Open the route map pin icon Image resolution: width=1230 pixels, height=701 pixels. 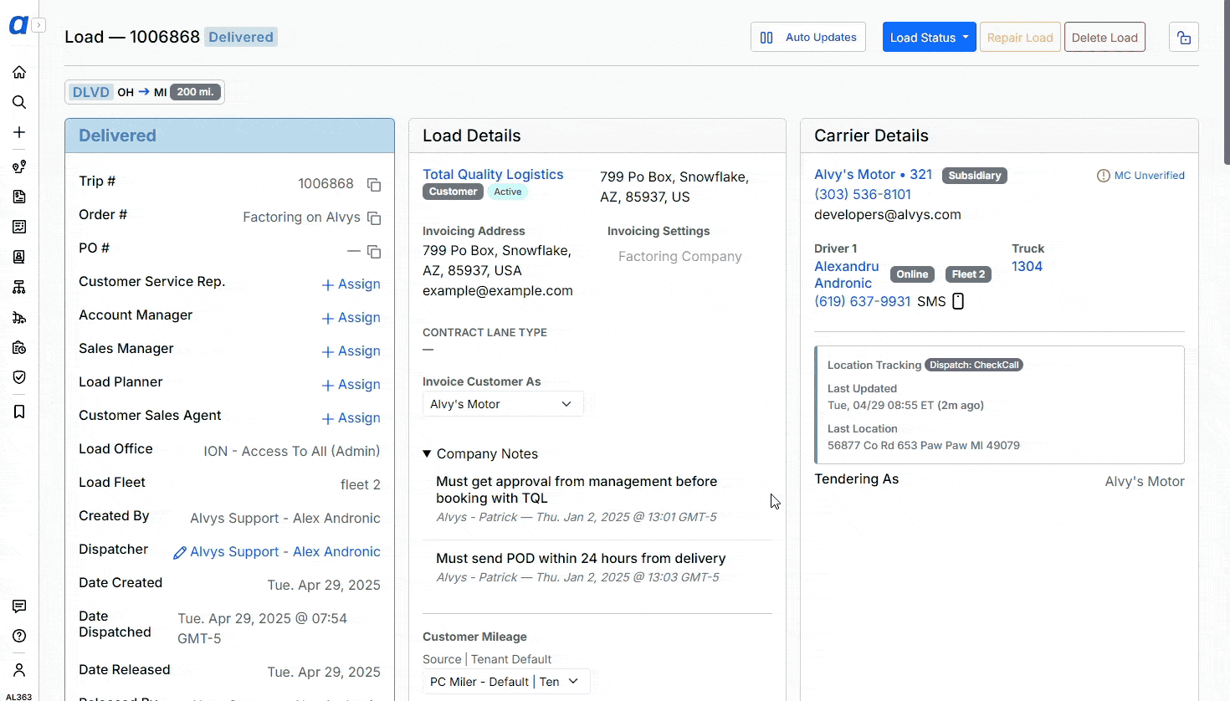[19, 166]
